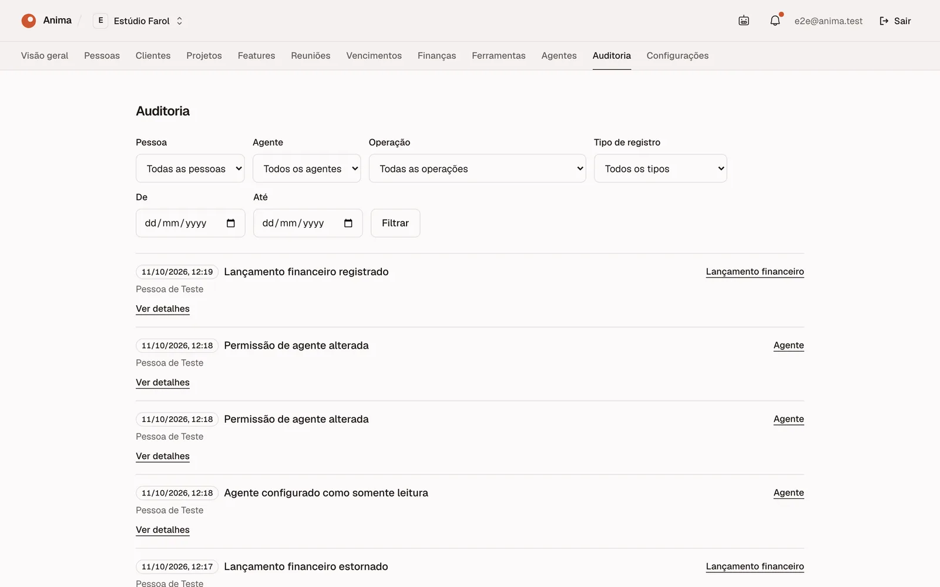Click the Auditoria page heading

[163, 111]
